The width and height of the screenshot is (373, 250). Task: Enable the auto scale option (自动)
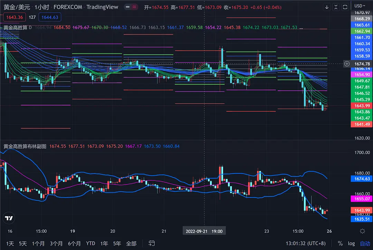(x=365, y=243)
